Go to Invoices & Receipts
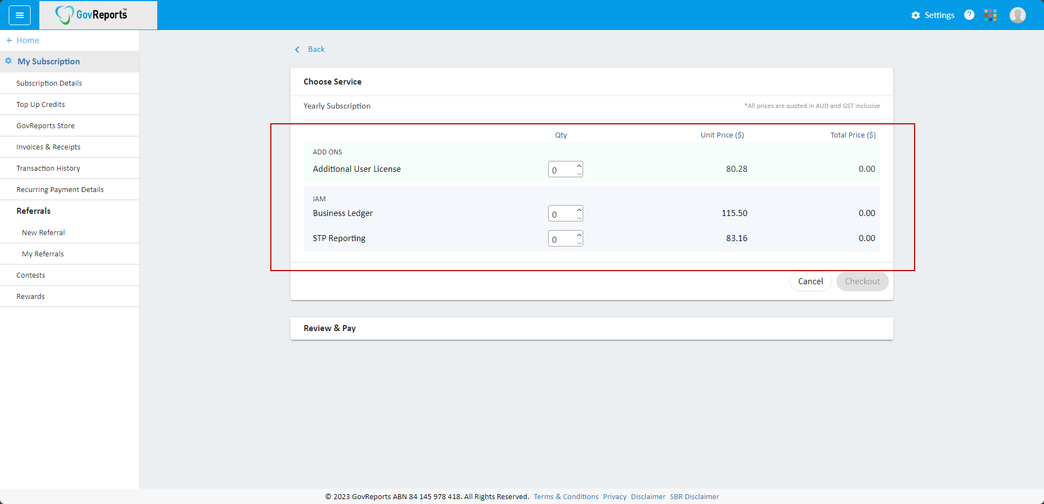The width and height of the screenshot is (1044, 504). click(x=48, y=147)
